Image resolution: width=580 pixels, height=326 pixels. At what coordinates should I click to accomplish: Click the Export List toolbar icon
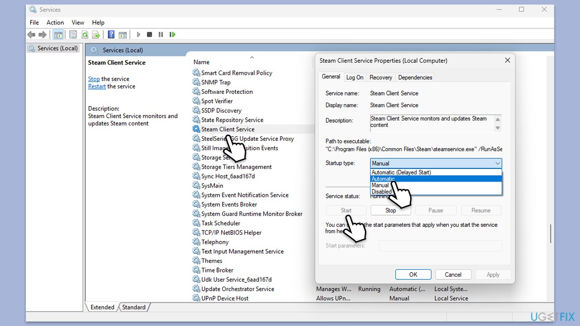(x=96, y=34)
